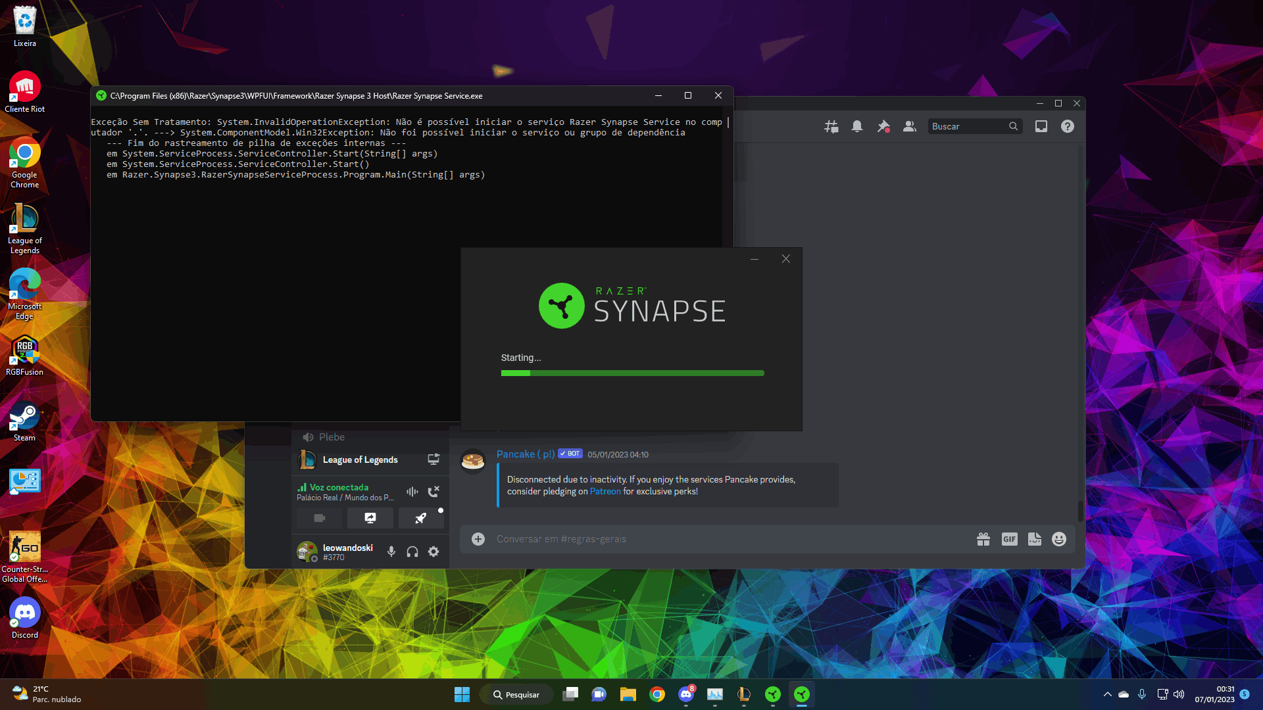Turn on Discord camera button
Viewport: 1263px width, 710px height.
[x=320, y=518]
